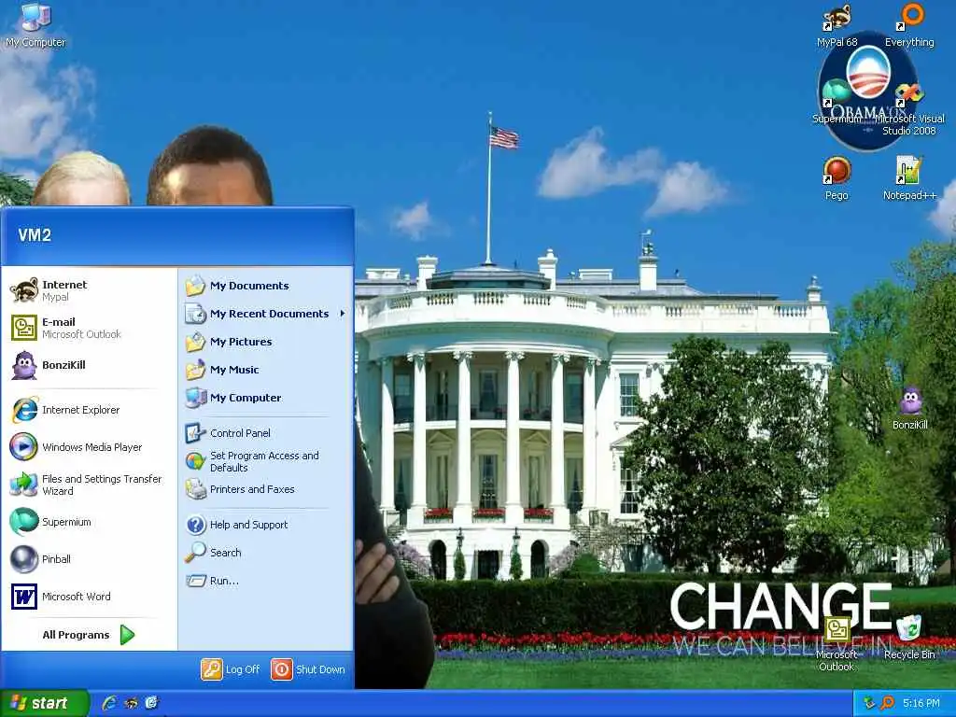Open My Documents folder
956x717 pixels.
[265, 286]
